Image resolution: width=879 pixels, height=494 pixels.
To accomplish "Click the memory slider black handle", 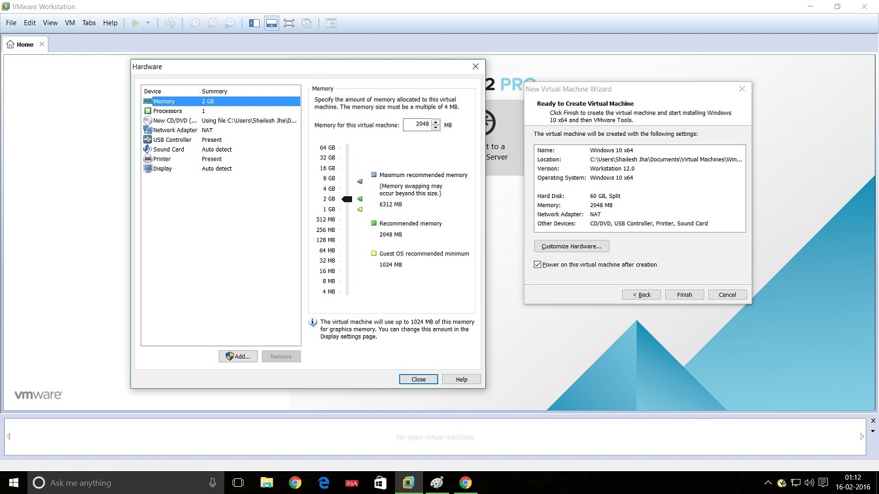I will coord(347,199).
